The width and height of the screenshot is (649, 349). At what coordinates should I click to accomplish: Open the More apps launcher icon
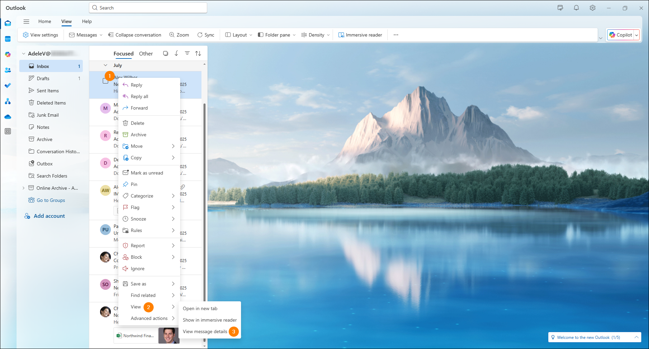7,131
